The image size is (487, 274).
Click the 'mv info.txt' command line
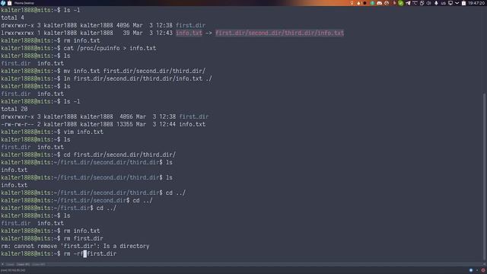(135, 71)
